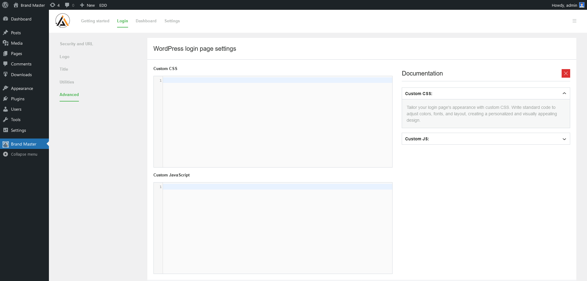Open updates via the refresh arrows icon

(x=53, y=5)
